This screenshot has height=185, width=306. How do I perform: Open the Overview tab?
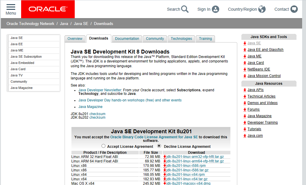75,39
